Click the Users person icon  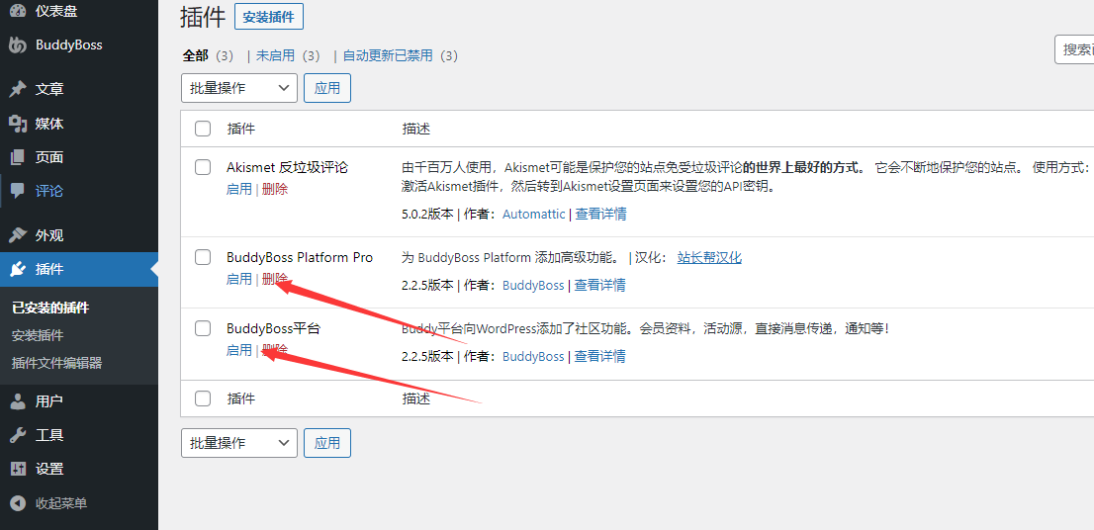point(17,401)
